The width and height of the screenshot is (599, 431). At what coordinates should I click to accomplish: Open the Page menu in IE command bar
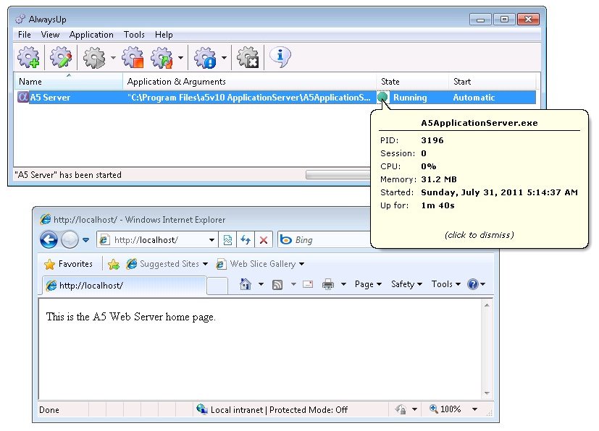coord(368,284)
